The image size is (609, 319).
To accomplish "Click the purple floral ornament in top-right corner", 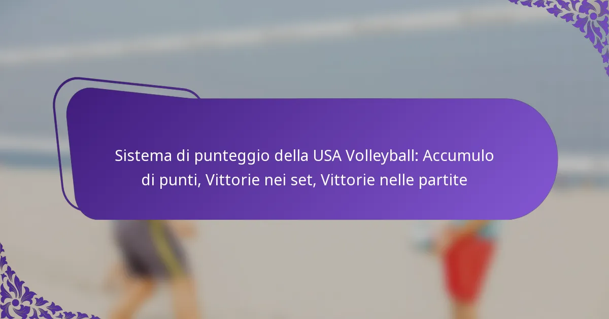I will pyautogui.click(x=573, y=23).
